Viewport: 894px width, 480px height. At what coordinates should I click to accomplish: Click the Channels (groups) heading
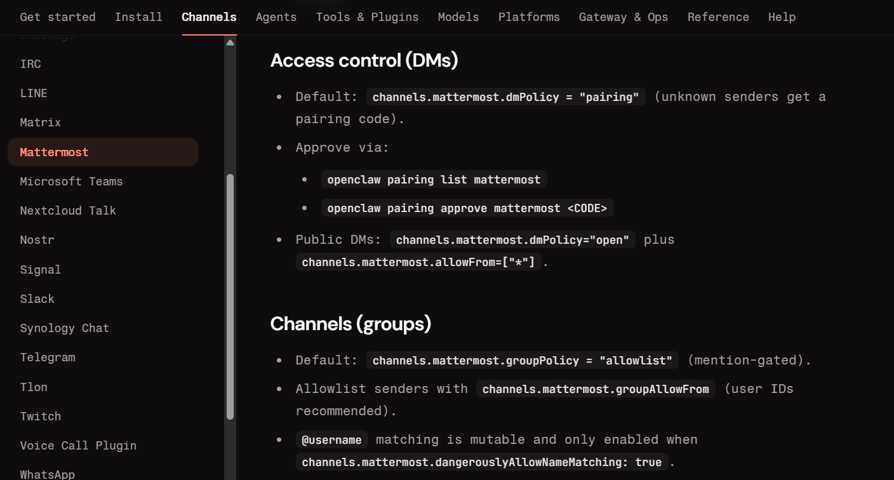coord(350,324)
